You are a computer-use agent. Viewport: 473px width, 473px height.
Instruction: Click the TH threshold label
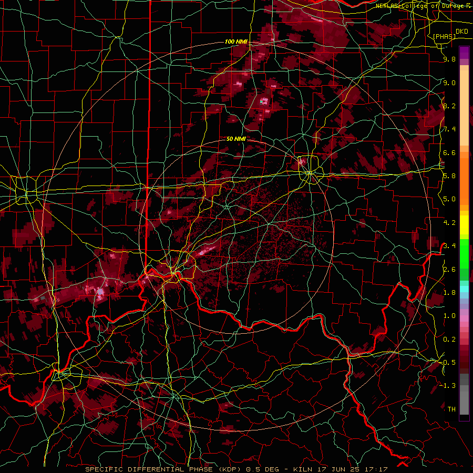pos(451,409)
